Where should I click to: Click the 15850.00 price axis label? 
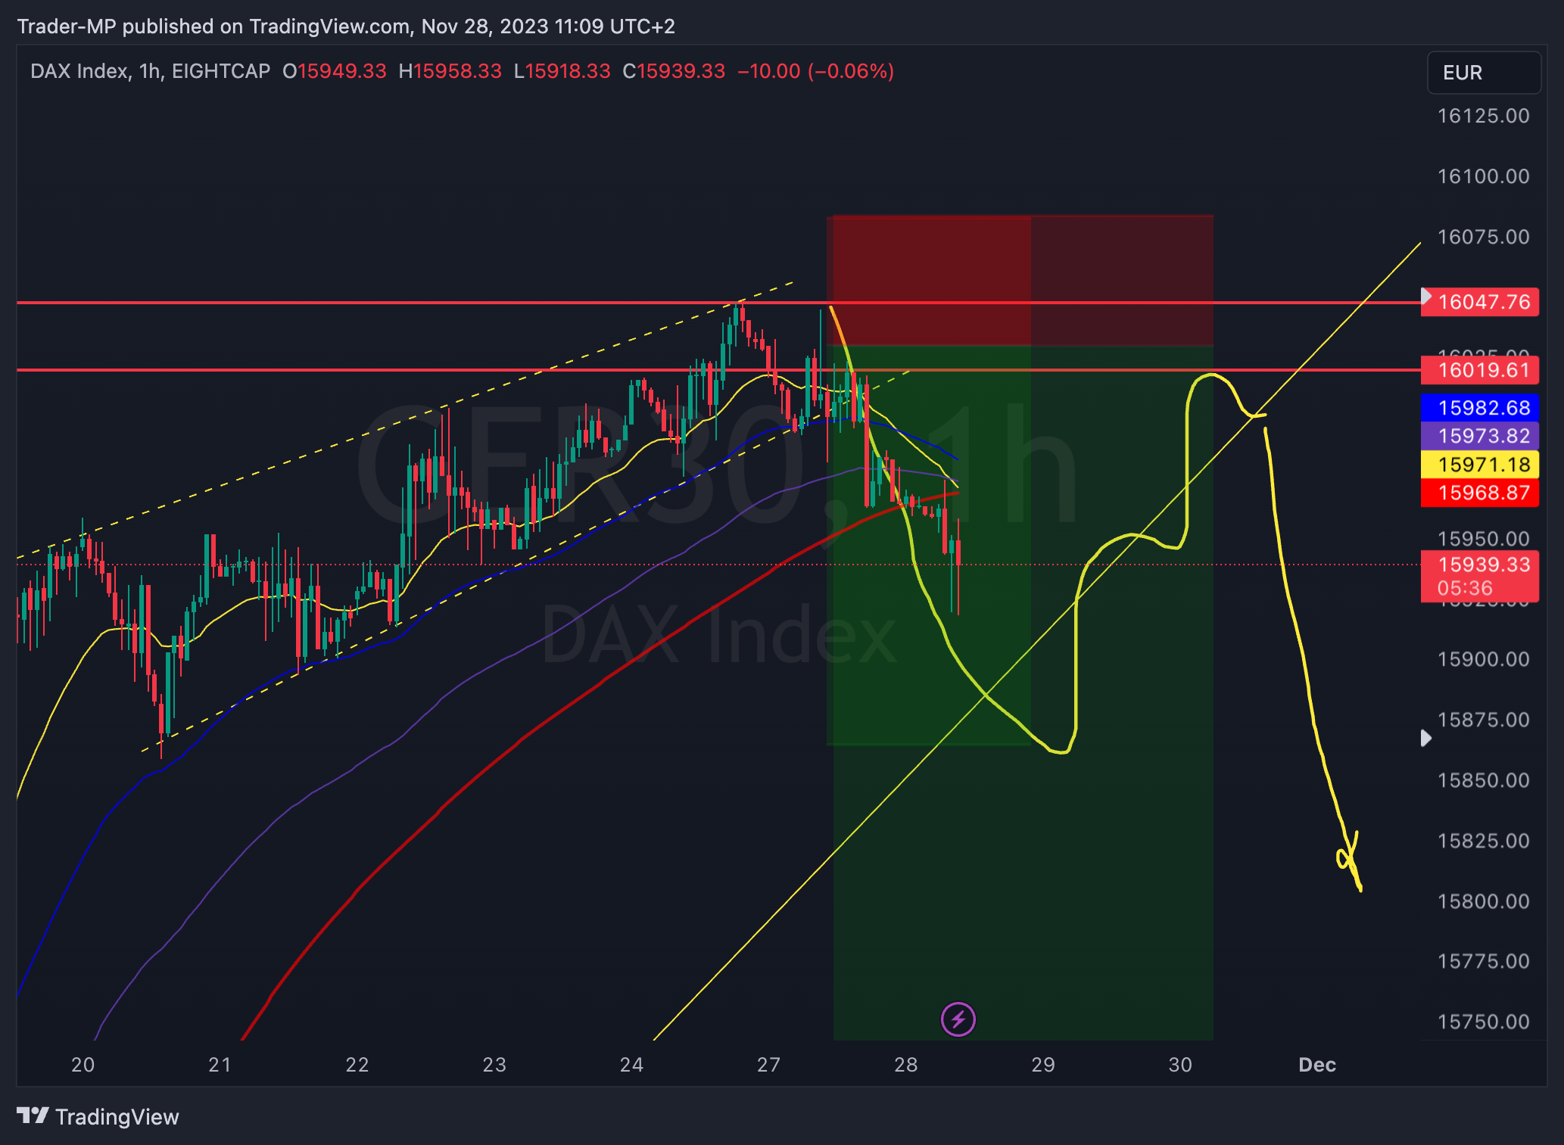[x=1483, y=780]
